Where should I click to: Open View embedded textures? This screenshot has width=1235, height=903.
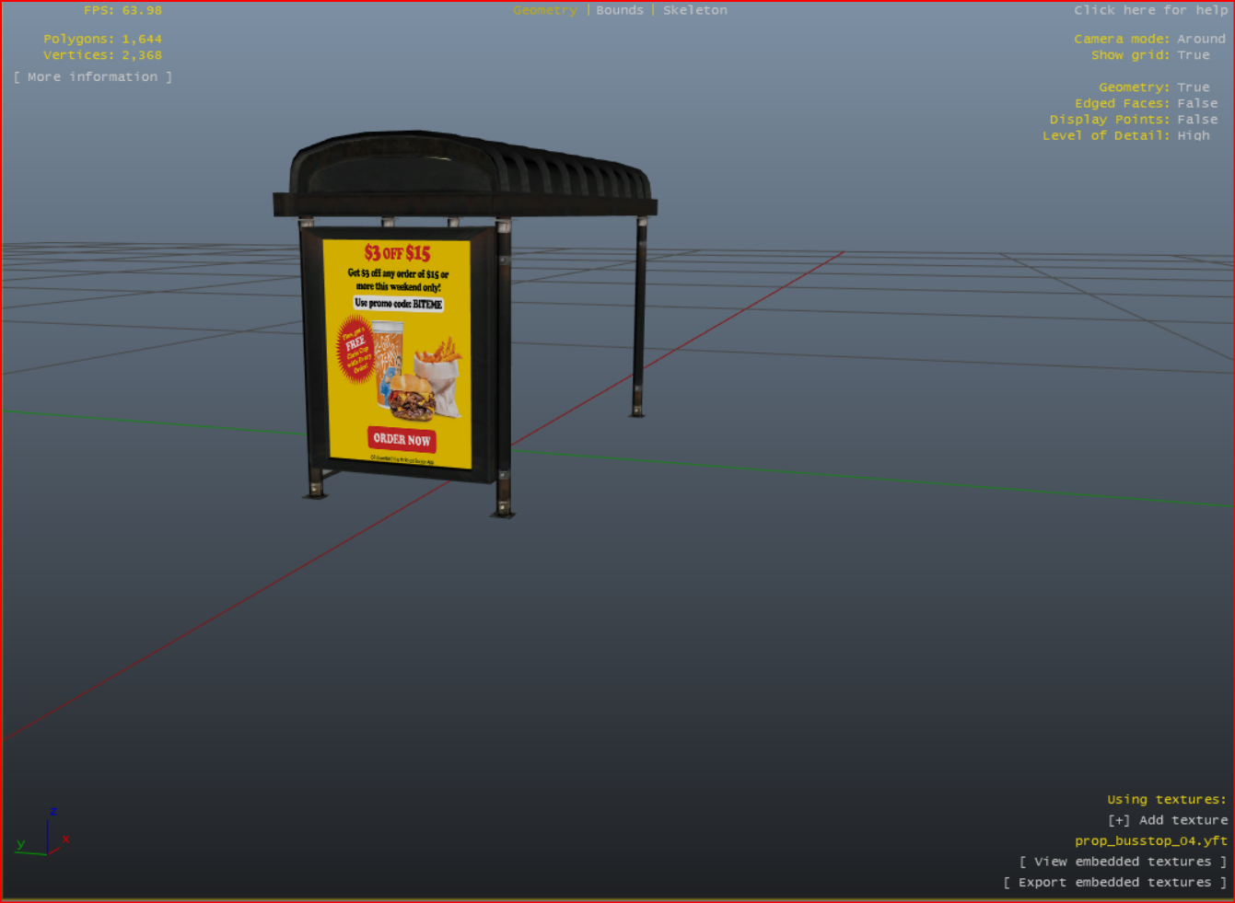click(x=1122, y=862)
